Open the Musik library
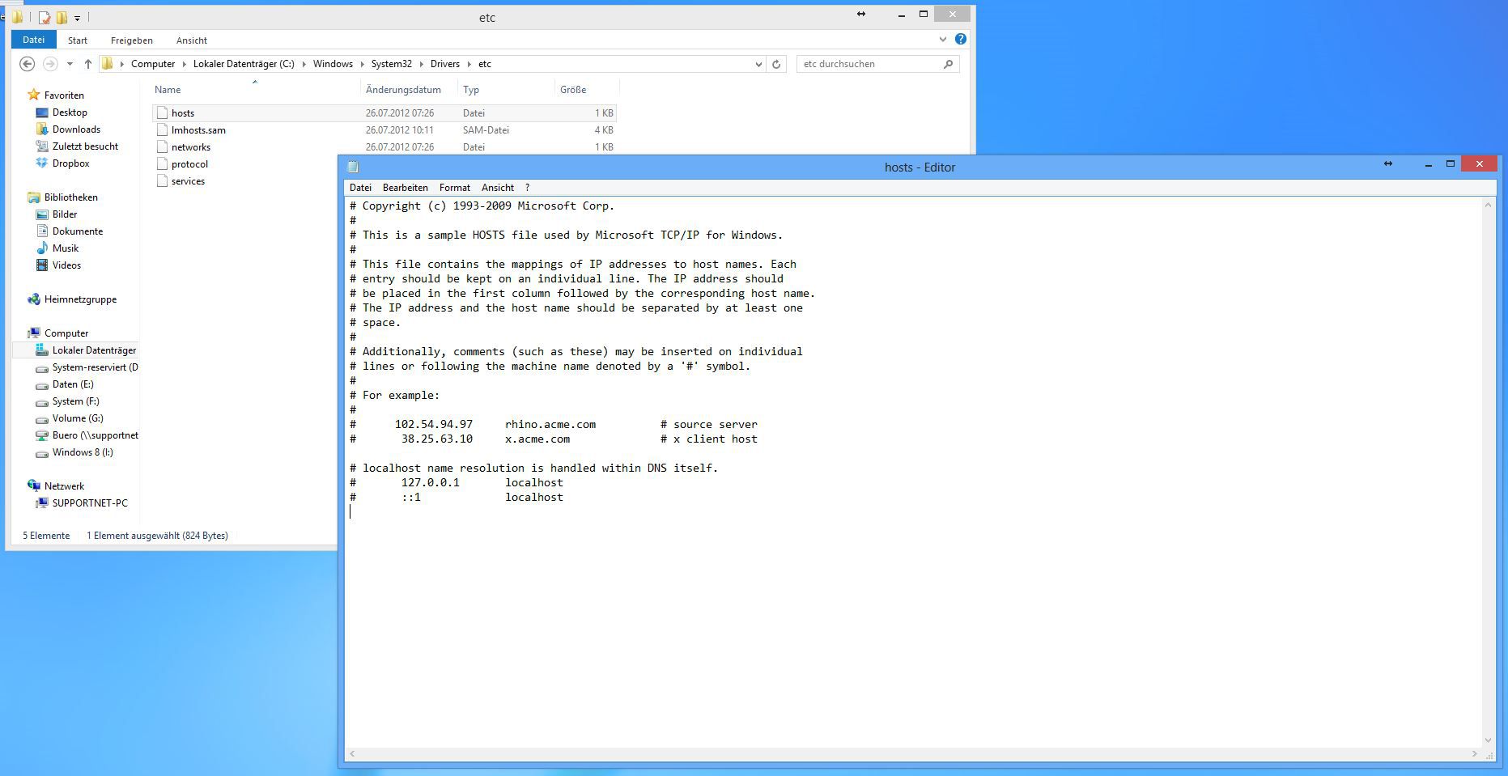 coord(66,248)
